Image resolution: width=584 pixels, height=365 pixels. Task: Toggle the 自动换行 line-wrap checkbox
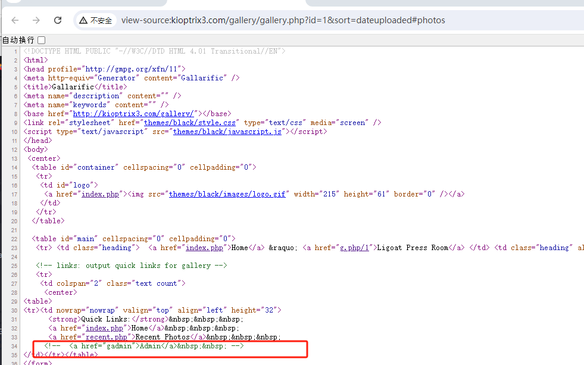42,40
